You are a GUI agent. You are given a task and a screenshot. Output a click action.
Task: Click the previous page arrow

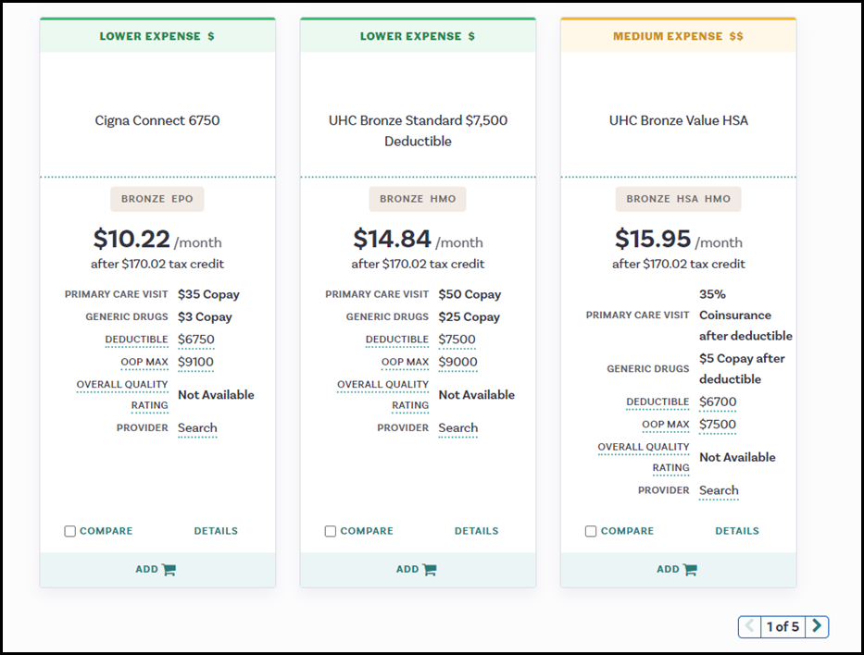click(749, 626)
